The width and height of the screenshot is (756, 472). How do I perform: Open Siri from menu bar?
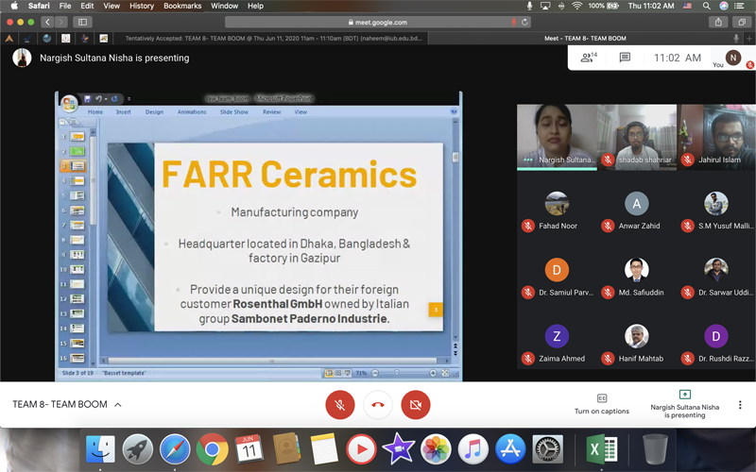pyautogui.click(x=723, y=6)
